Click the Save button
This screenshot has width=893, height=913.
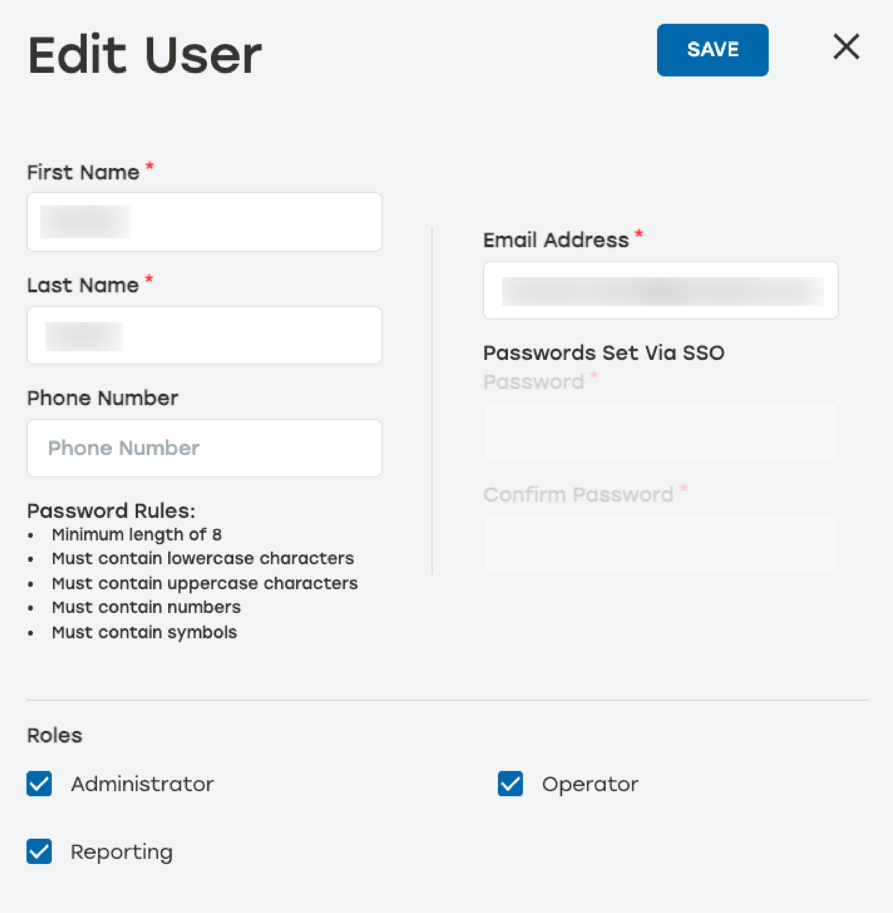click(x=712, y=50)
